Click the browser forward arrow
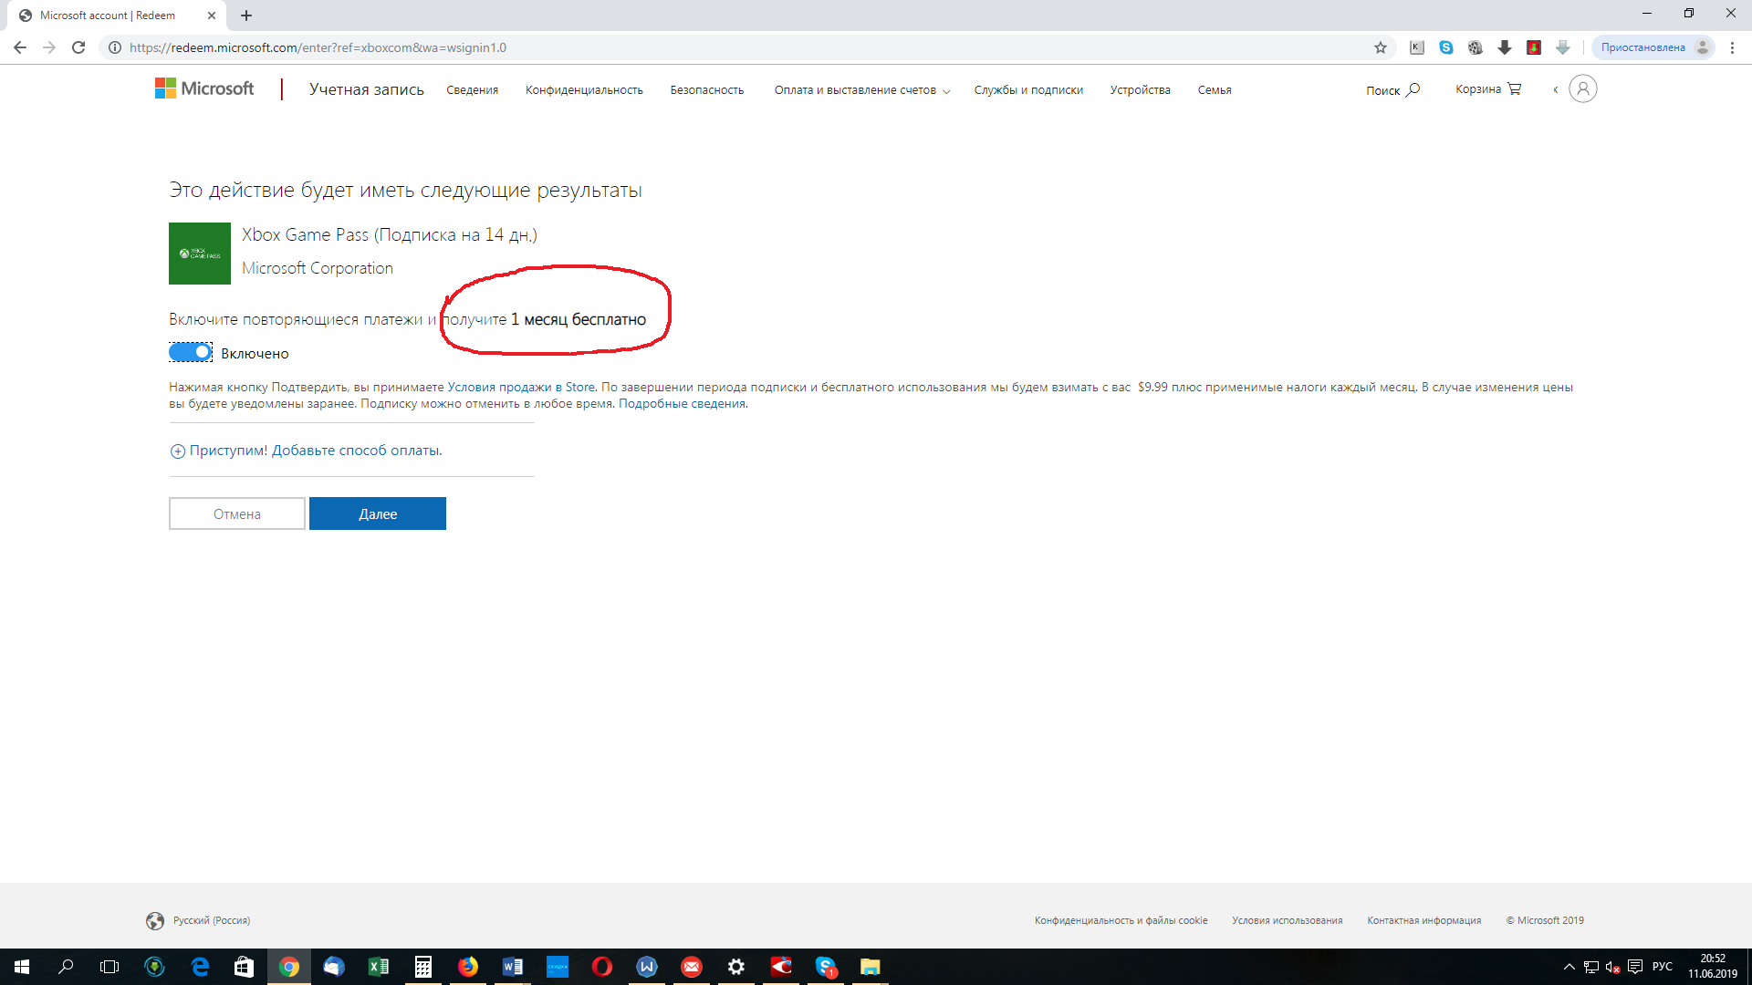The width and height of the screenshot is (1752, 985). click(x=49, y=47)
